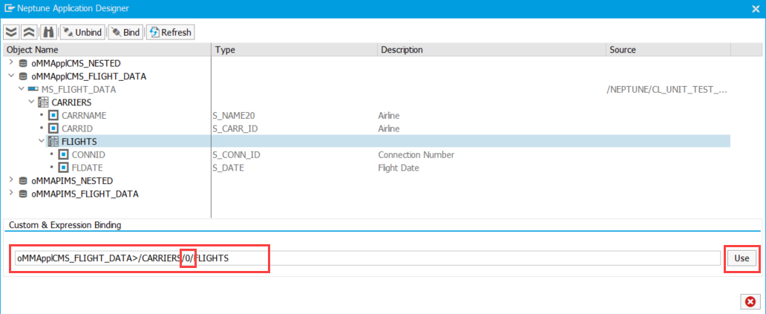Select the oMMAPIMS_NESTED tree item label
Screen dimensions: 766x314
72,180
